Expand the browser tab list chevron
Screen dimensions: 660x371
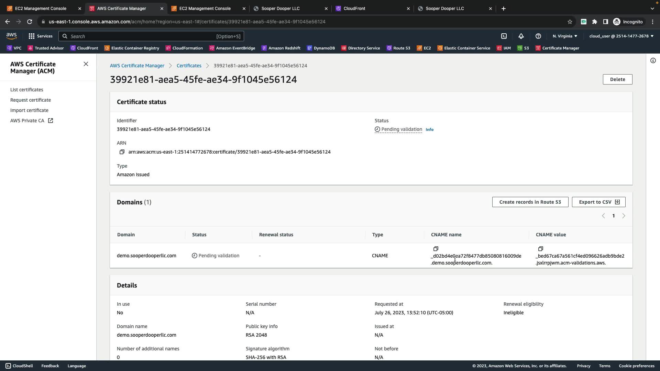pos(652,9)
